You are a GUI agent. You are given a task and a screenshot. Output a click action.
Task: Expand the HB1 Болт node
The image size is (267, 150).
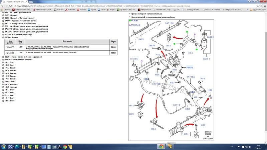click(x=3, y=62)
